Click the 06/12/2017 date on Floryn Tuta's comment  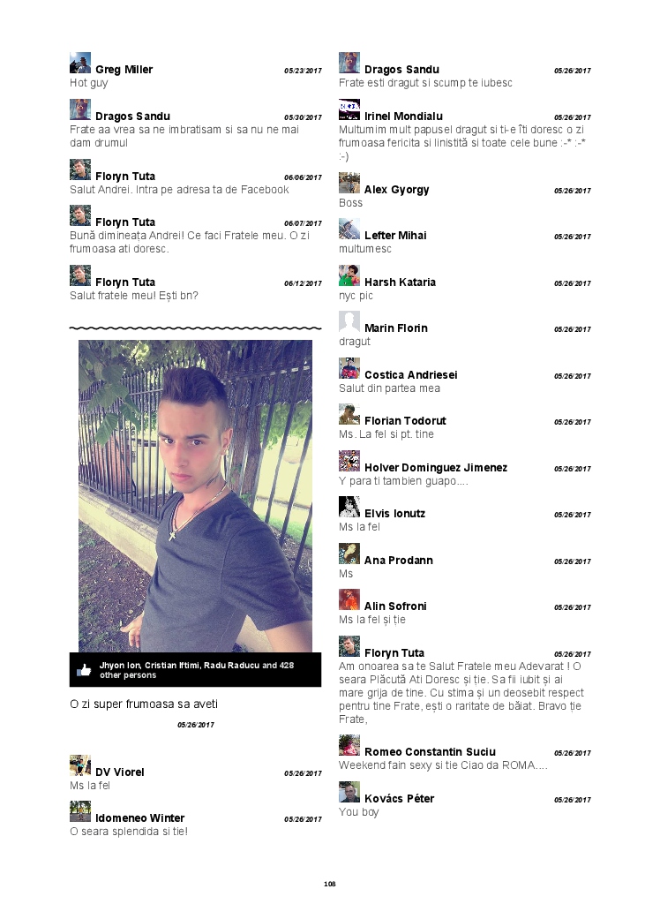304,283
